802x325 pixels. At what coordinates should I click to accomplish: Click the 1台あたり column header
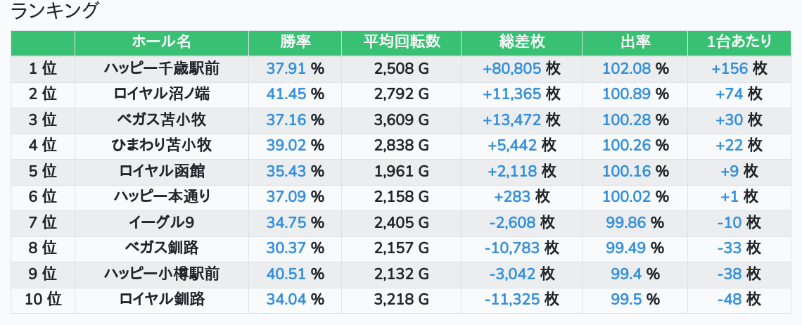739,42
